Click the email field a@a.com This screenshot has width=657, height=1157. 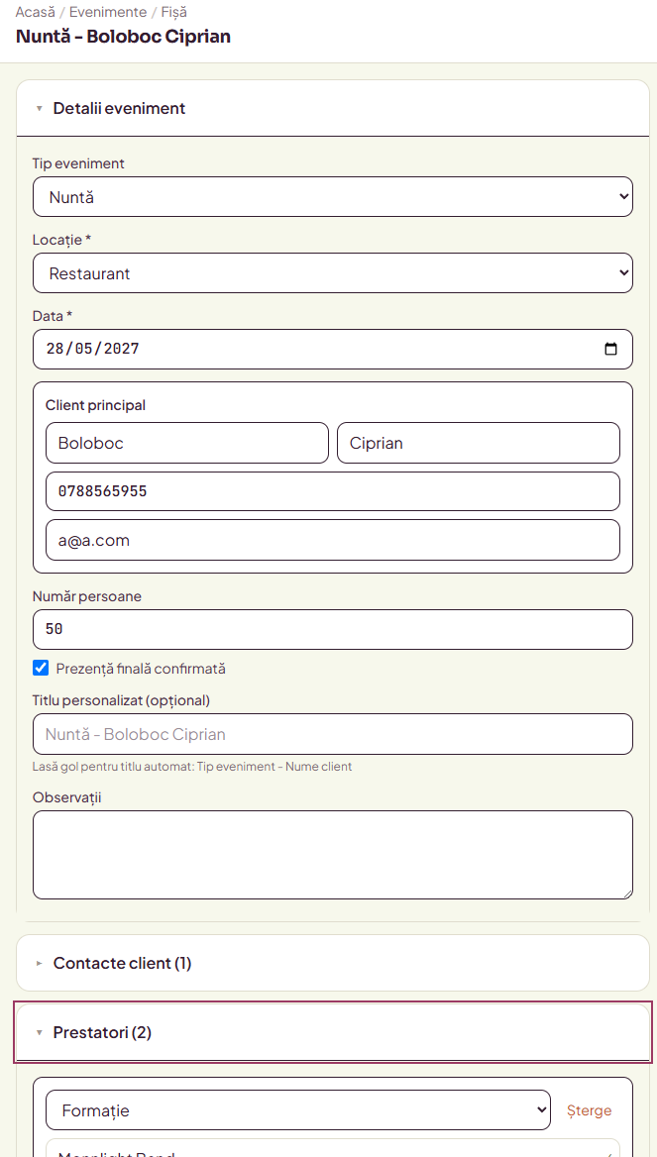333,540
